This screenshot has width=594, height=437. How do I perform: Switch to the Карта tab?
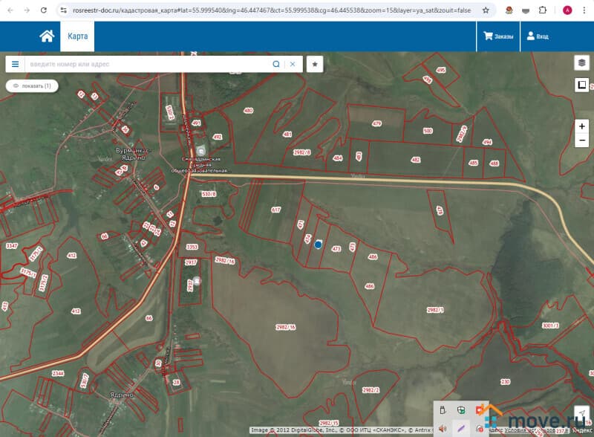point(77,36)
